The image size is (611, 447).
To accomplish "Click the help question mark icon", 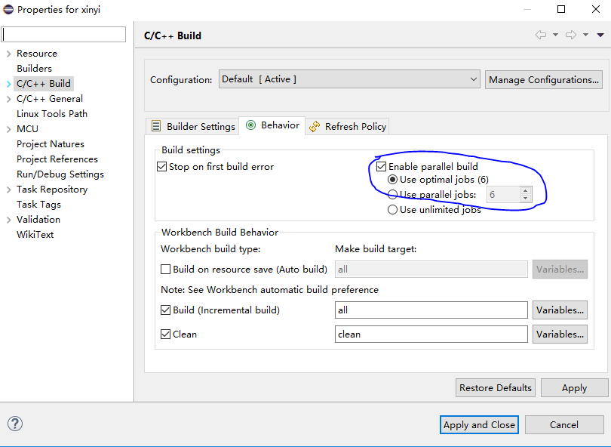I will pyautogui.click(x=15, y=424).
